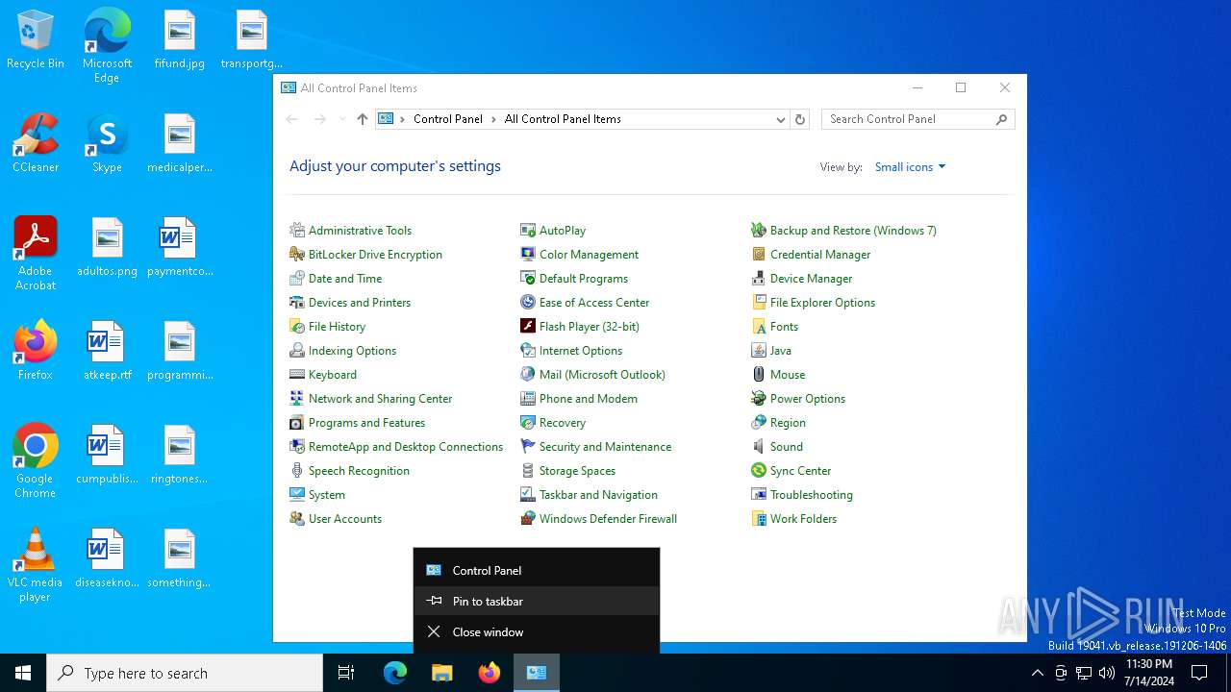Image resolution: width=1231 pixels, height=692 pixels.
Task: Open the Java control panel icon
Action: (x=759, y=351)
